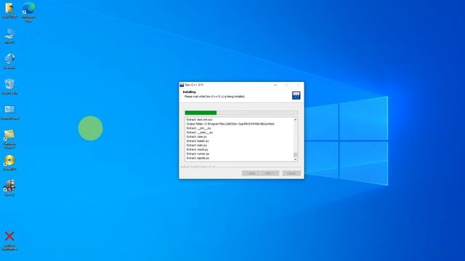This screenshot has width=465, height=261.
Task: Select the 'Extract: __main__.py' log line
Action: pyautogui.click(x=200, y=133)
